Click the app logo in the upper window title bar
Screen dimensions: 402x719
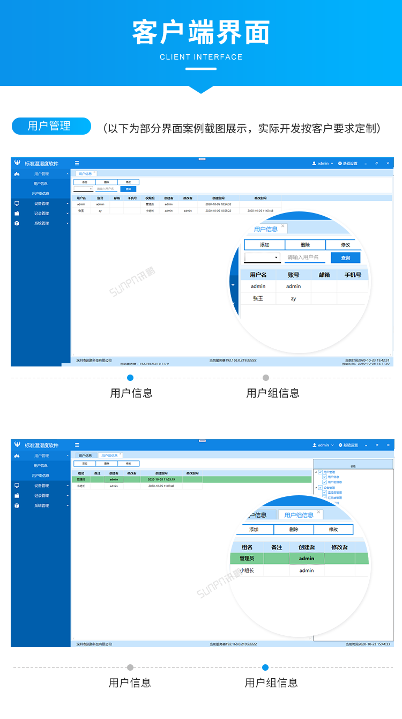17,163
